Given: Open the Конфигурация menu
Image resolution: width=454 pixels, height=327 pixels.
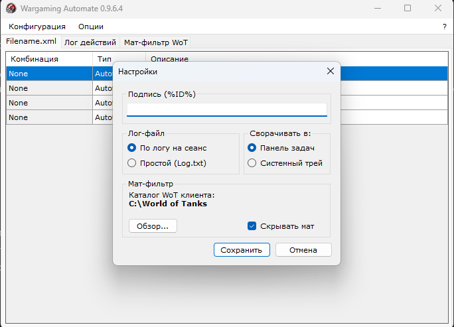Looking at the screenshot, I should pyautogui.click(x=37, y=27).
